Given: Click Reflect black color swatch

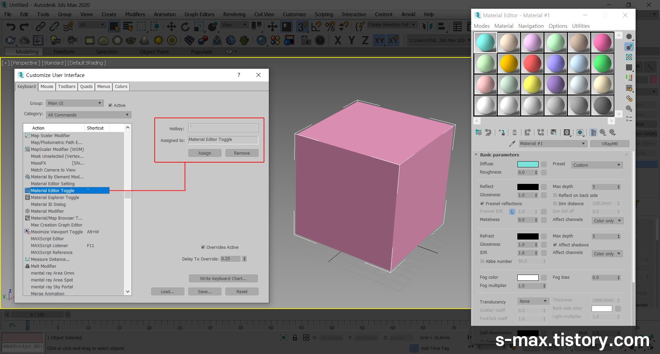Looking at the screenshot, I should pyautogui.click(x=528, y=187).
